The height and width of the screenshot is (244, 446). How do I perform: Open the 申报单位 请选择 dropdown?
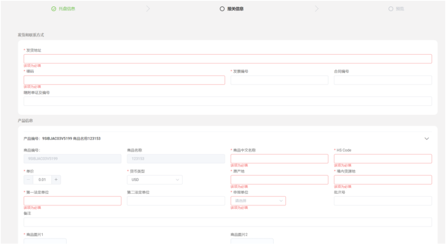click(258, 201)
